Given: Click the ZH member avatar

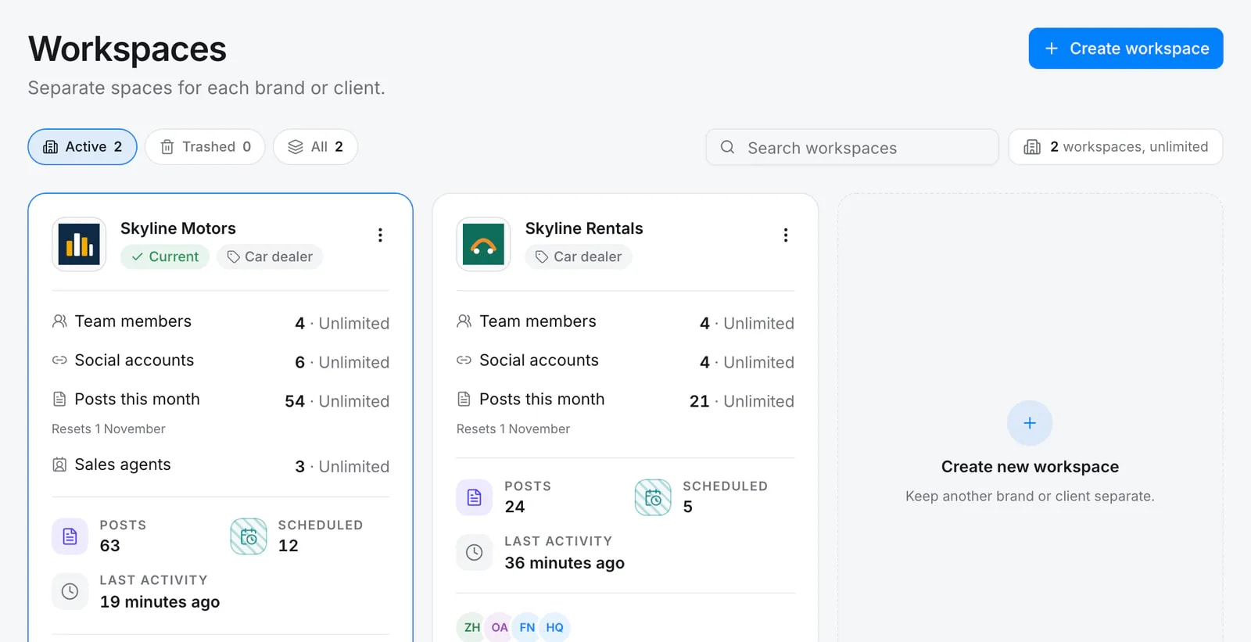Looking at the screenshot, I should pos(471,627).
